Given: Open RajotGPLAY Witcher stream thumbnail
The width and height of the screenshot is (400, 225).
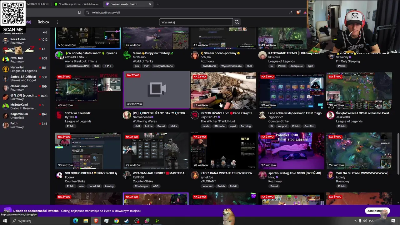Looking at the screenshot, I should 223,91.
